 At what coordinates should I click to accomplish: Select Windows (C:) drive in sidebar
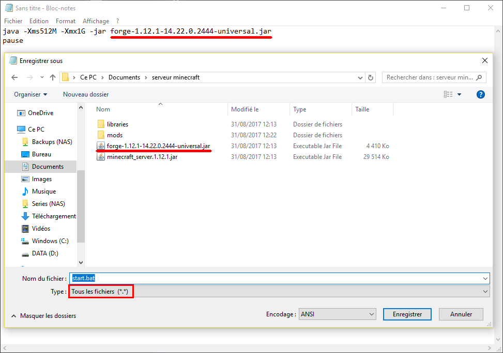(50, 241)
